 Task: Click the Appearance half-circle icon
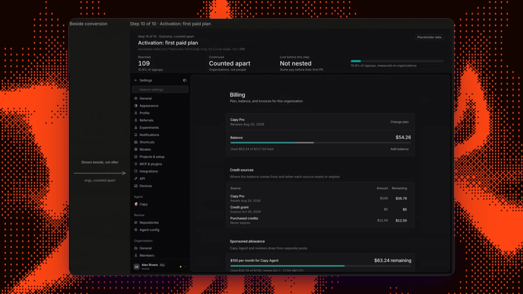[136, 106]
